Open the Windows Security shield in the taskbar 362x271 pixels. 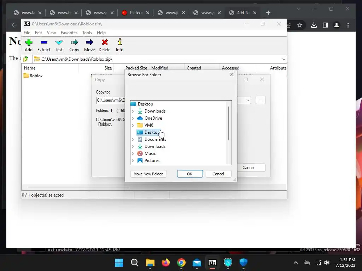(x=244, y=263)
